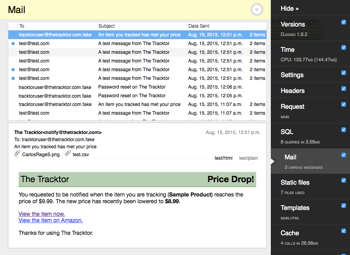This screenshot has width=350, height=255.
Task: Disable the Settings panel checkbox
Action: (344, 73)
